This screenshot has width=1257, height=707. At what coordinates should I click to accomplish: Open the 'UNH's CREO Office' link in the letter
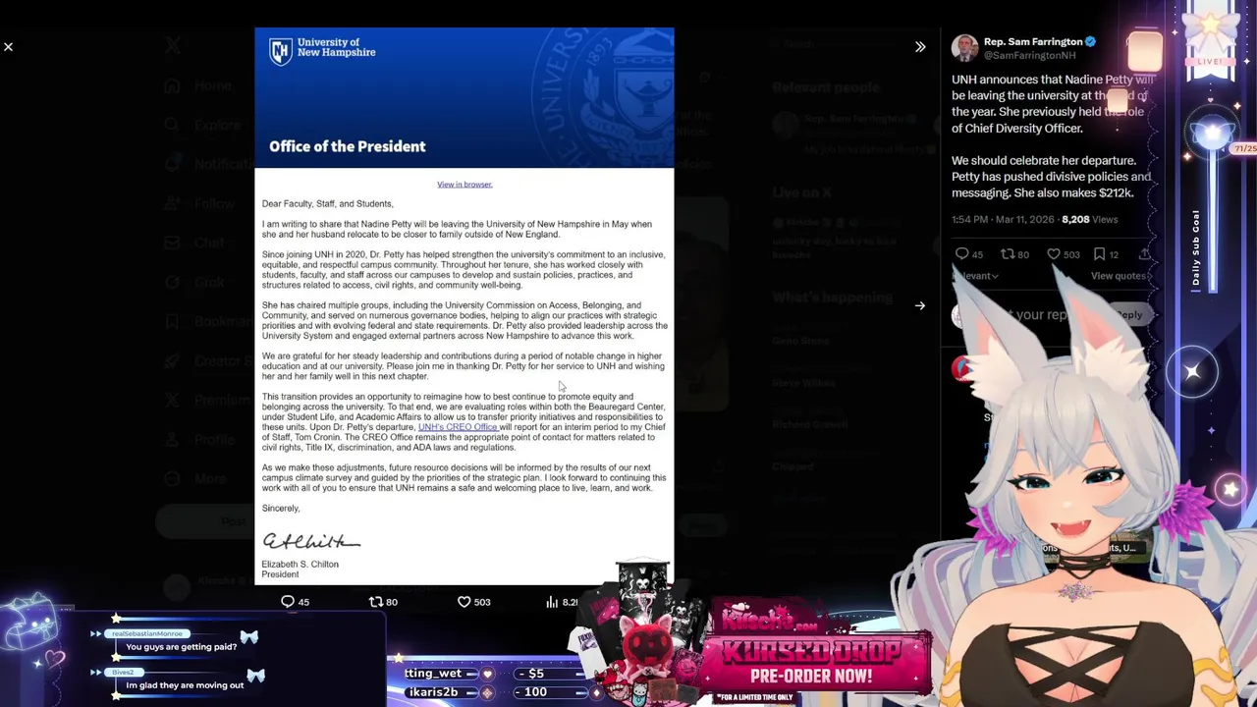458,427
